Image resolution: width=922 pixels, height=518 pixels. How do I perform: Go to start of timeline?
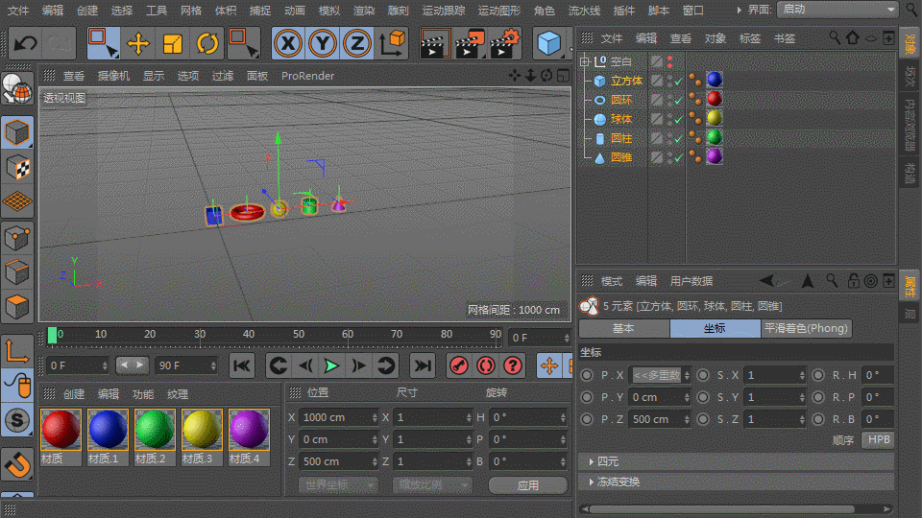click(242, 365)
